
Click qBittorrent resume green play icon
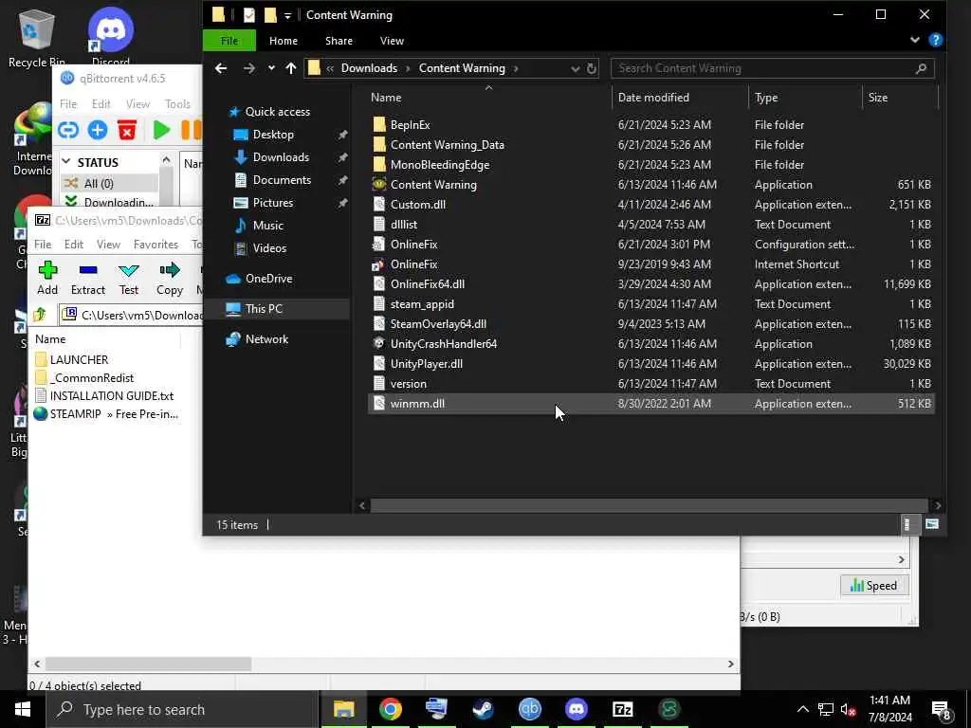tap(161, 130)
